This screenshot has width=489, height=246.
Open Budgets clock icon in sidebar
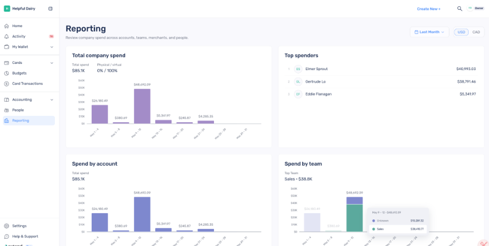6,74
